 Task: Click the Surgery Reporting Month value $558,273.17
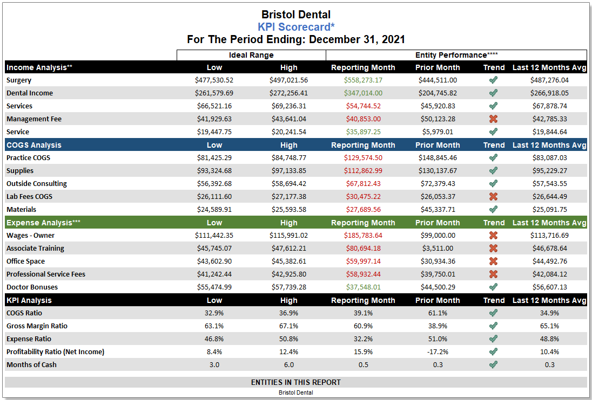coord(363,80)
